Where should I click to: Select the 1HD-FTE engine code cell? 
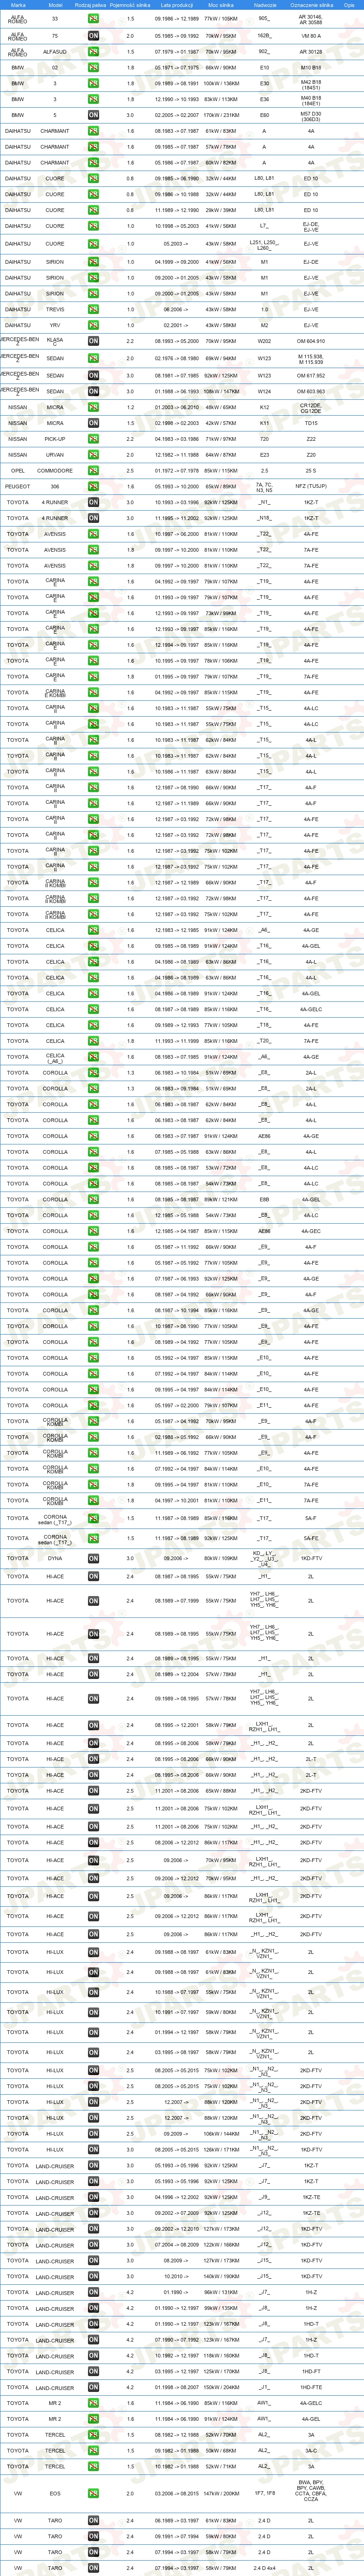[x=311, y=2387]
